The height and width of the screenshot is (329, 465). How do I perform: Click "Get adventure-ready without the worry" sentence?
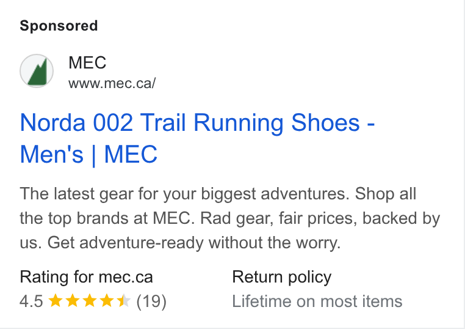click(194, 243)
